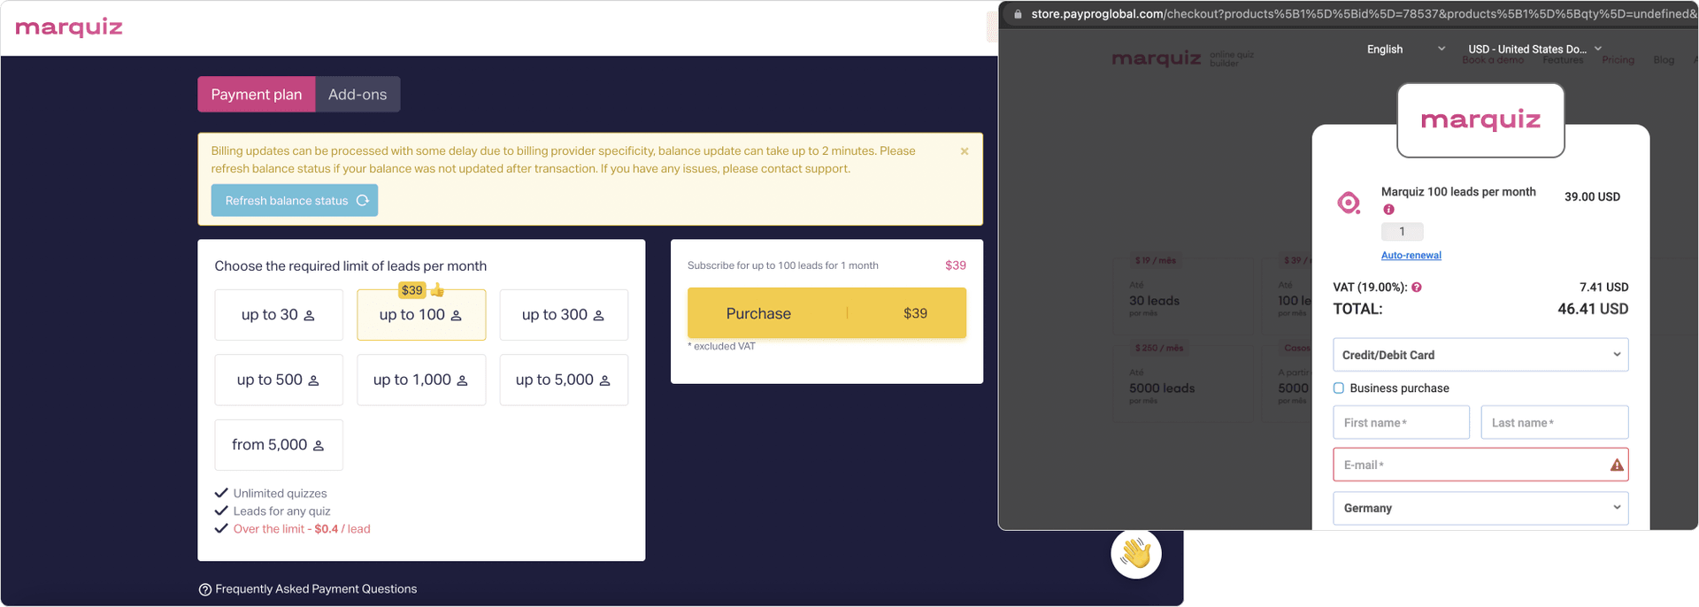Click the Refresh balance status button

pyautogui.click(x=294, y=201)
